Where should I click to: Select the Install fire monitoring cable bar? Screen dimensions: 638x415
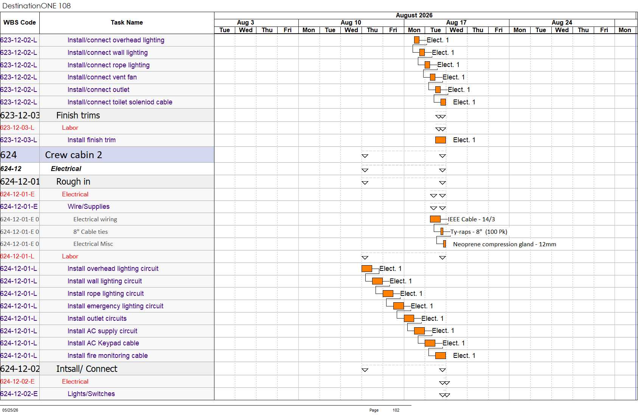pos(441,356)
